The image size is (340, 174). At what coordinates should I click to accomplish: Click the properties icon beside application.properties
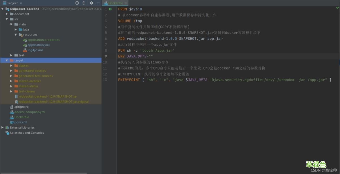[x=24, y=40]
